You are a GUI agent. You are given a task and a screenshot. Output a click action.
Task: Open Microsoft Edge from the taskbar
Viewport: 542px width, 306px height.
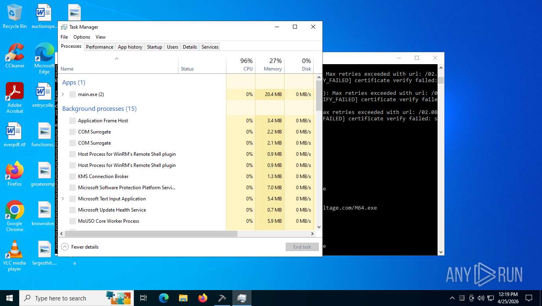point(164,298)
